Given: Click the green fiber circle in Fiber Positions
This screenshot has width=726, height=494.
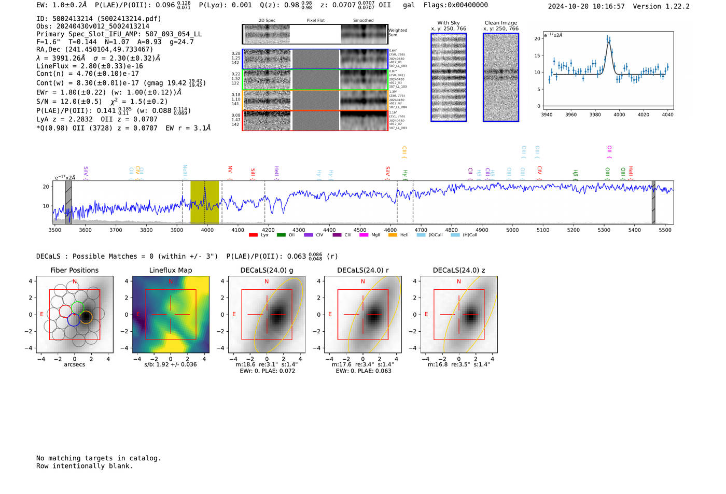Looking at the screenshot, I should (x=77, y=307).
